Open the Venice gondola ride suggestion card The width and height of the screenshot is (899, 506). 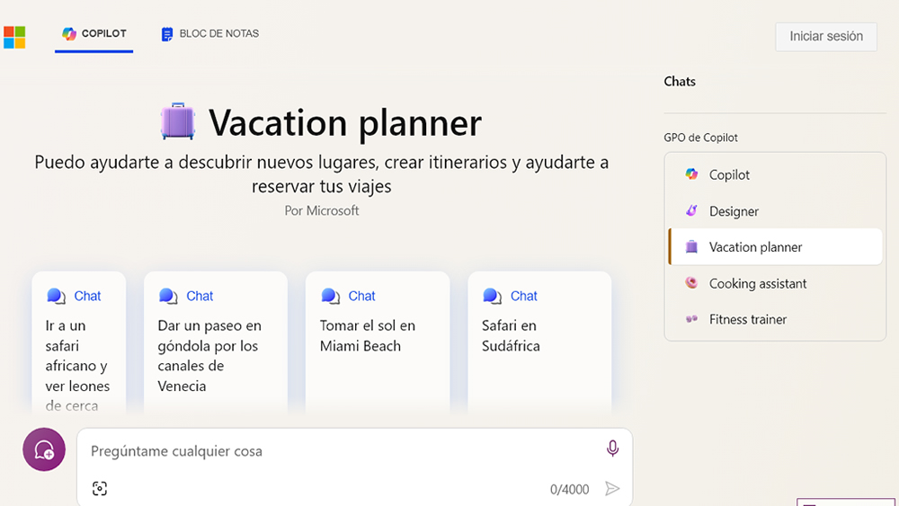coord(216,342)
